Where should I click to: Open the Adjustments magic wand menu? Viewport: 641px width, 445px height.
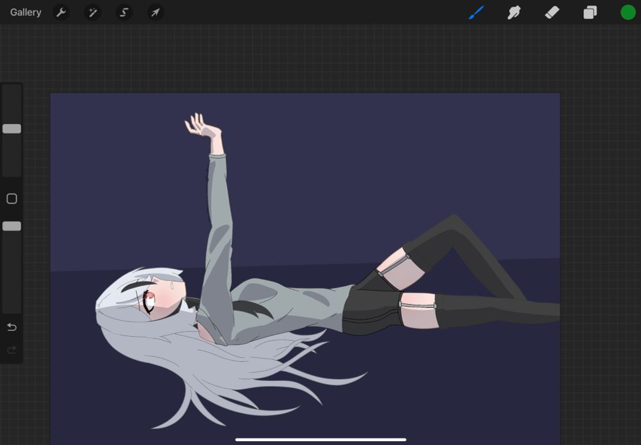(92, 12)
